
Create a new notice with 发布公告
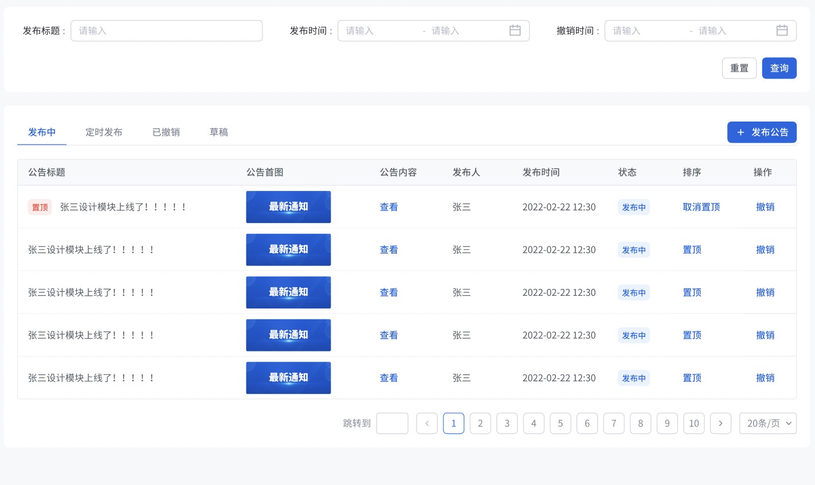762,132
